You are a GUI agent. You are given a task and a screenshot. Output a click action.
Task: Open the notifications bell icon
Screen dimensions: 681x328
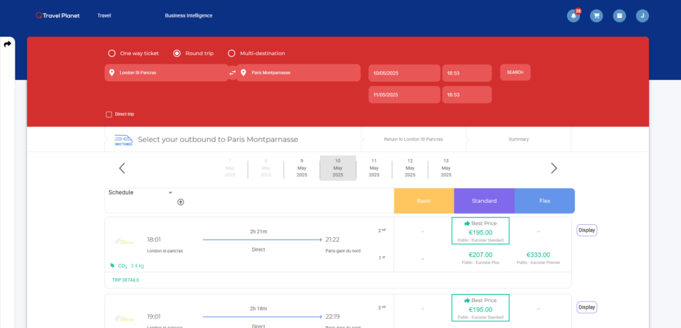pos(573,16)
